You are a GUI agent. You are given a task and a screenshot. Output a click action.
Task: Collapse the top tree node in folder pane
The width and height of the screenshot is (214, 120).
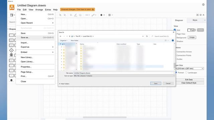[60, 44]
